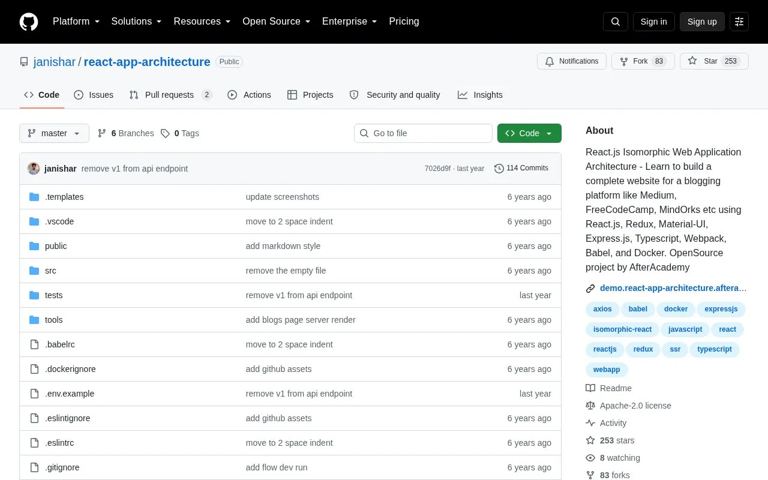The image size is (768, 480).
Task: Click the book icon next to Readme
Action: coord(590,388)
